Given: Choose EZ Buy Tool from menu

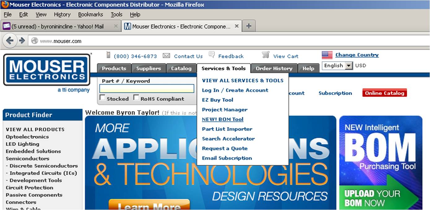Looking at the screenshot, I should [218, 100].
